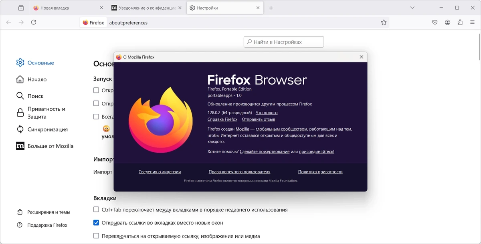Click the settings page vertical scrollbar
The width and height of the screenshot is (481, 244).
(x=479, y=46)
